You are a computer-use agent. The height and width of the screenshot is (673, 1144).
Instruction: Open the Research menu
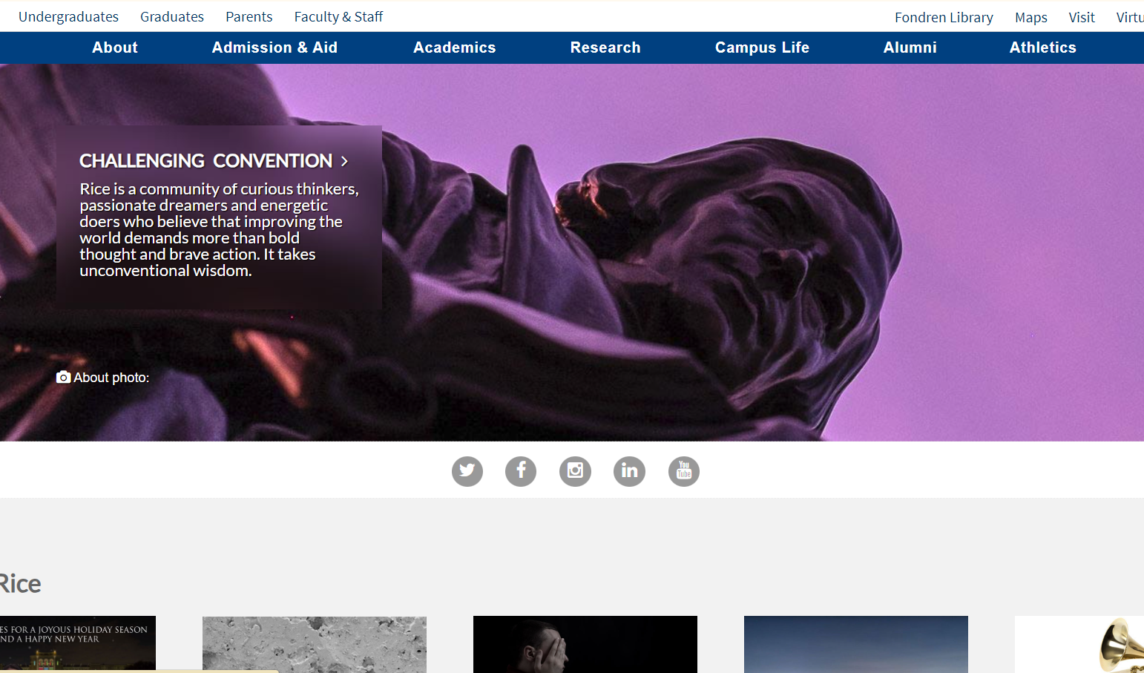tap(605, 47)
